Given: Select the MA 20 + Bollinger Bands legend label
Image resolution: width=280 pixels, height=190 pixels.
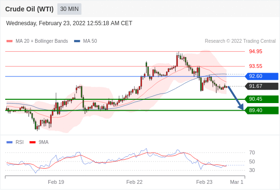Looking at the screenshot, I should click(x=42, y=41).
